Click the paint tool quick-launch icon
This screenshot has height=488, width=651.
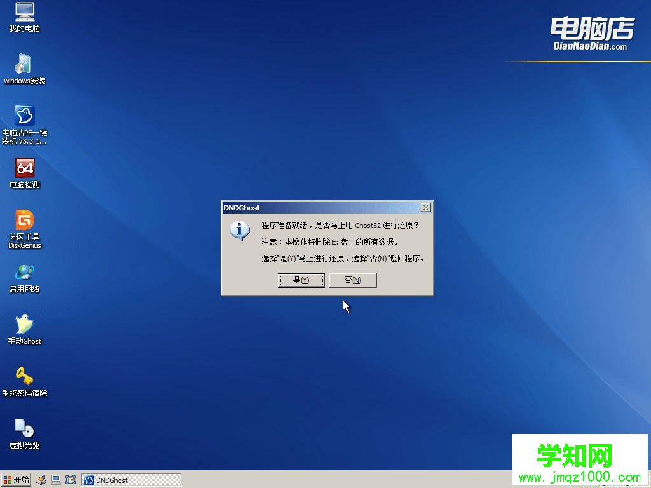40,479
